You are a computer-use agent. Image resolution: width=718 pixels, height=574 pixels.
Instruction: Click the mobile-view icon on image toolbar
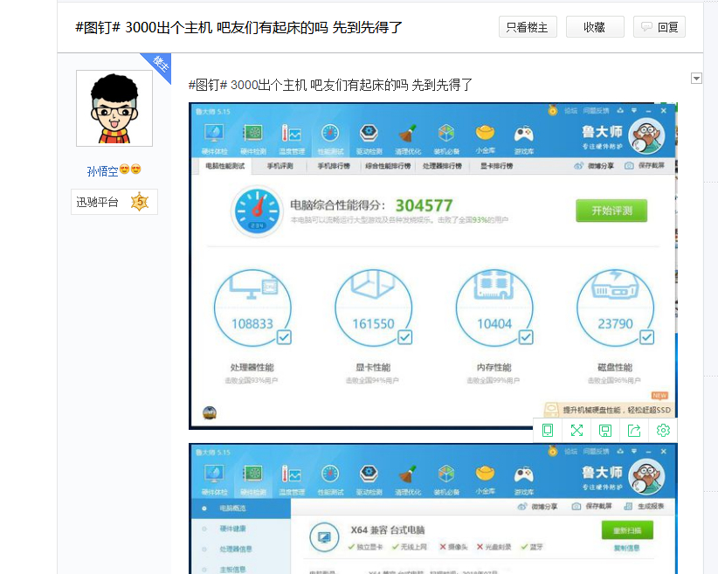tap(548, 430)
